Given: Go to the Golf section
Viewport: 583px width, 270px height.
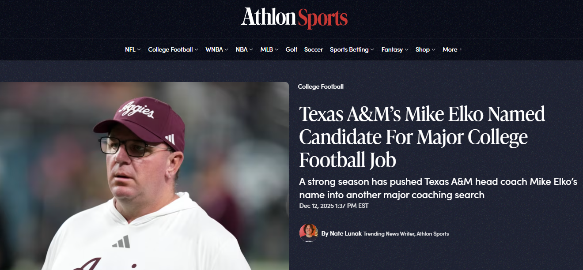Looking at the screenshot, I should (x=291, y=50).
